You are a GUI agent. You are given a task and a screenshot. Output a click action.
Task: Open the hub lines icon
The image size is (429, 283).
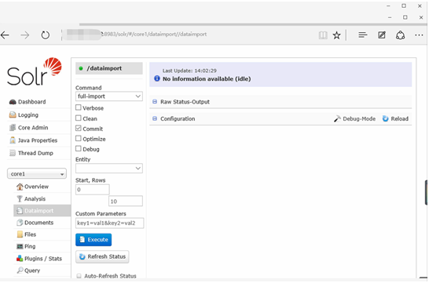(363, 35)
